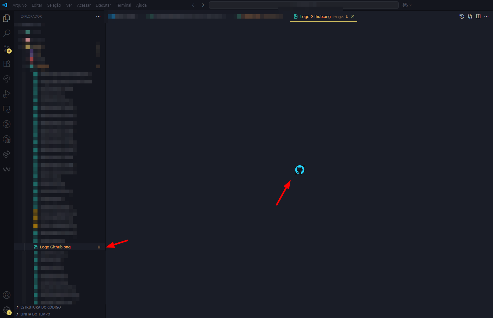493x318 pixels.
Task: Open the Copilot dropdown chevron
Action: click(x=410, y=5)
